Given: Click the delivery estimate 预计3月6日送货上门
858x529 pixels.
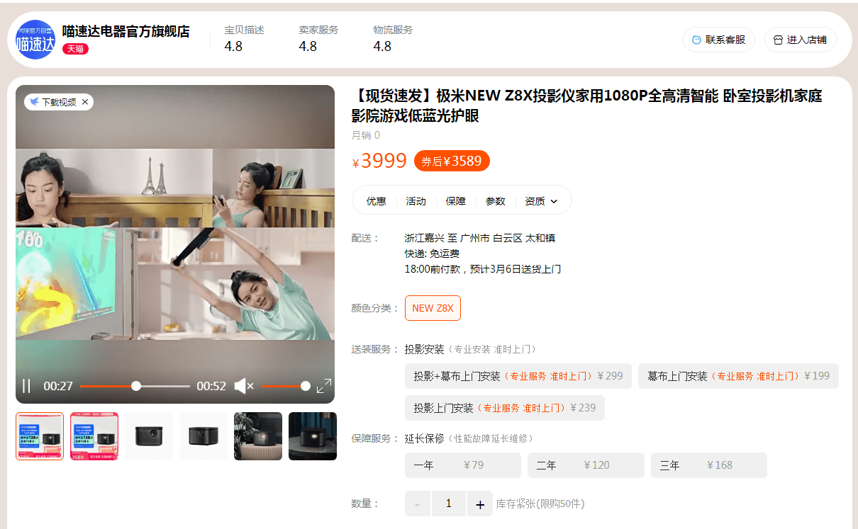Looking at the screenshot, I should (515, 269).
